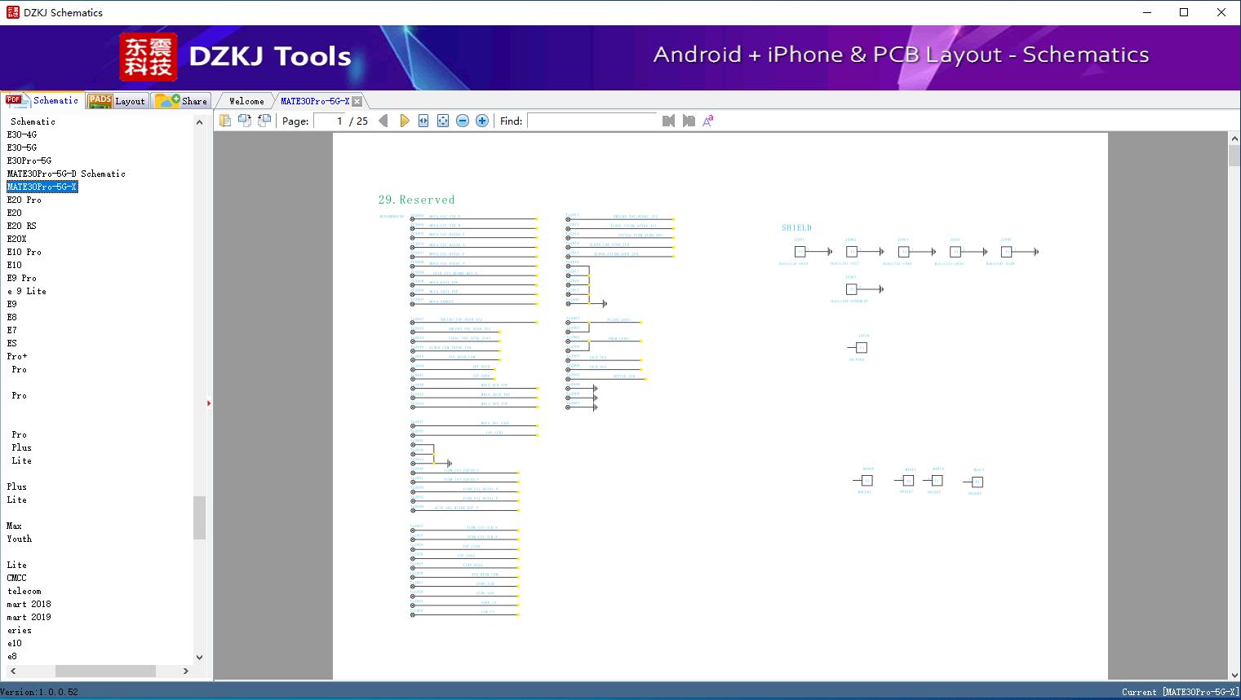Click the "29. Reserved" page heading
The width and height of the screenshot is (1241, 700).
(x=416, y=200)
